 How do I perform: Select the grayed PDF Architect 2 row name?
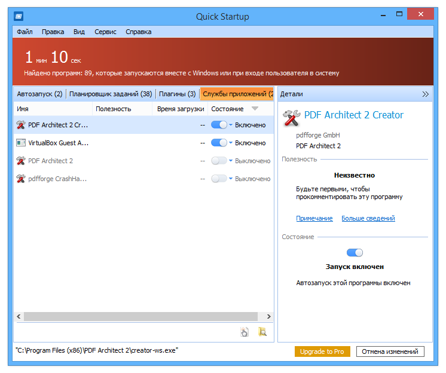pyautogui.click(x=50, y=161)
